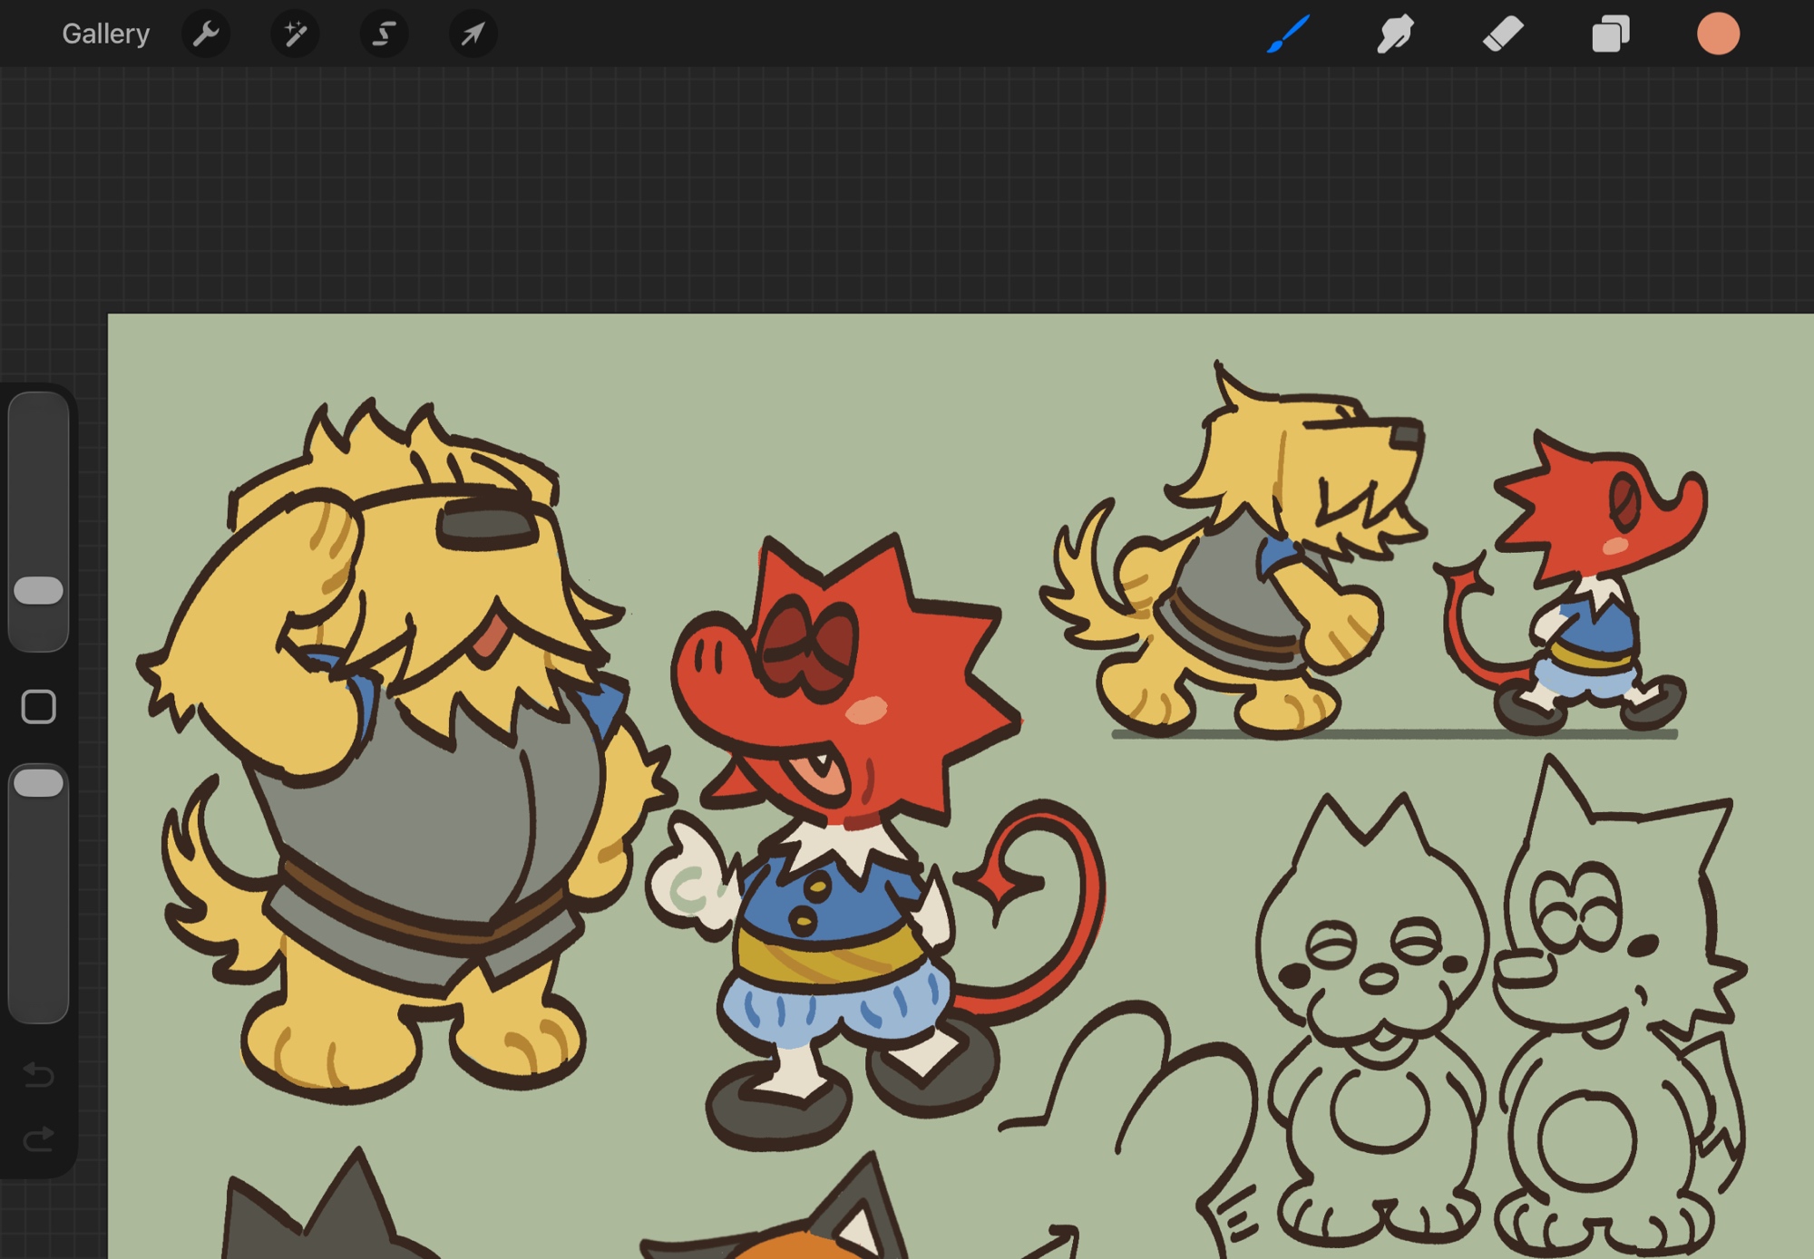Click the brush opacity slider handle
The width and height of the screenshot is (1814, 1259).
39,783
